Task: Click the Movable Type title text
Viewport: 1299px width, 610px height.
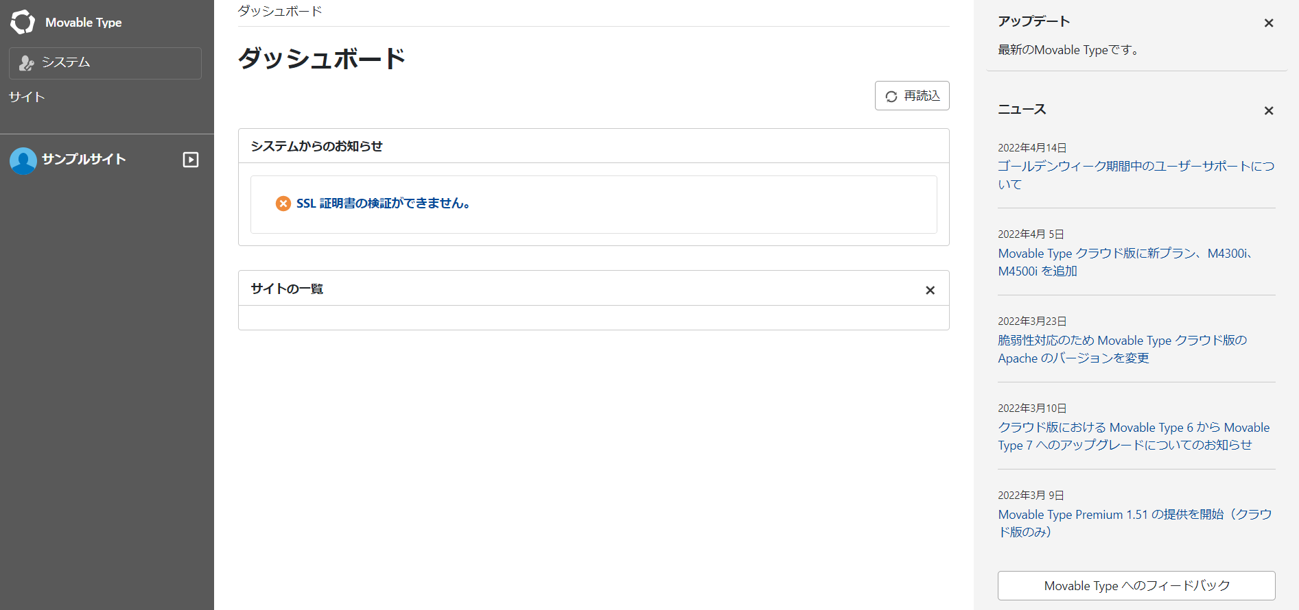Action: (84, 23)
